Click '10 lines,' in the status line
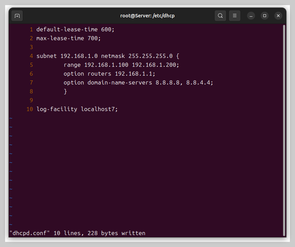 point(69,233)
